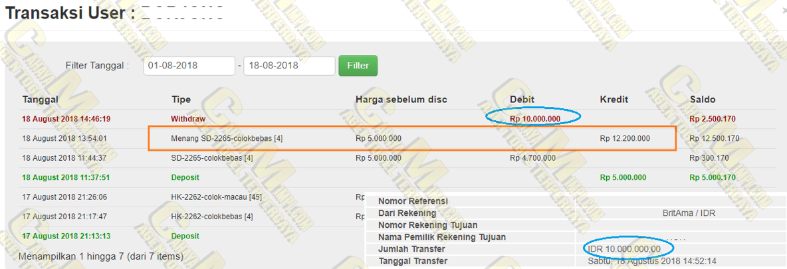Click the Rp 2.500.170 saldo value
Viewport: 787px width, 269px height.
[713, 119]
